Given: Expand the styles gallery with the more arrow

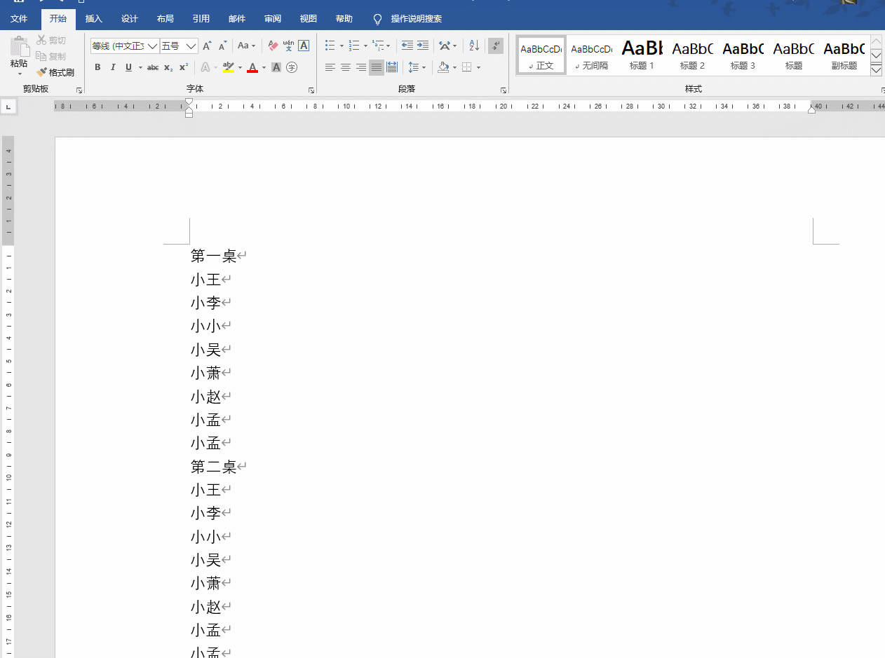Looking at the screenshot, I should 876,70.
